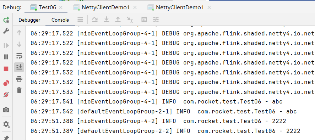
Task: Click log line 06:29:51.389 defaultEventLoopGroup-2-2
Action: tap(165, 131)
